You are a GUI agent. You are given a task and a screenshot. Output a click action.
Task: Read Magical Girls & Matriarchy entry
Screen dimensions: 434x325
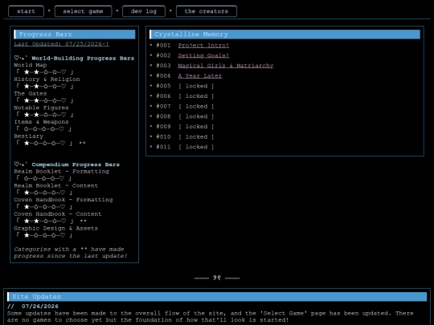[226, 66]
